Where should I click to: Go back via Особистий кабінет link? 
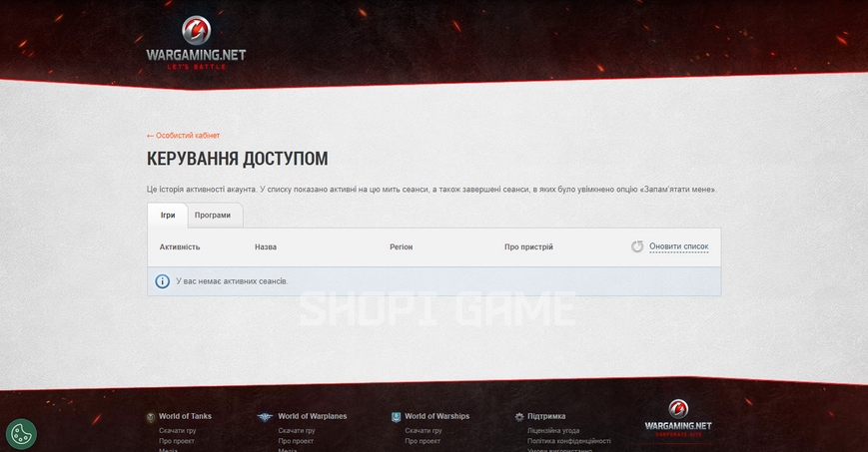coord(183,136)
